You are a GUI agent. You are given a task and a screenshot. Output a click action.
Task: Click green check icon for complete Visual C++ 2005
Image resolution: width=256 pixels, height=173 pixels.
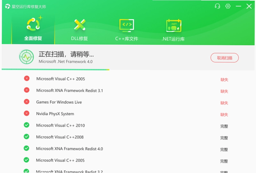27,160
